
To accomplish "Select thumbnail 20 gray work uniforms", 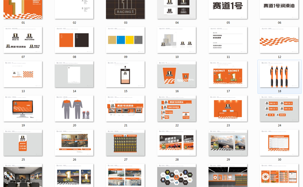I will pos(74,109).
